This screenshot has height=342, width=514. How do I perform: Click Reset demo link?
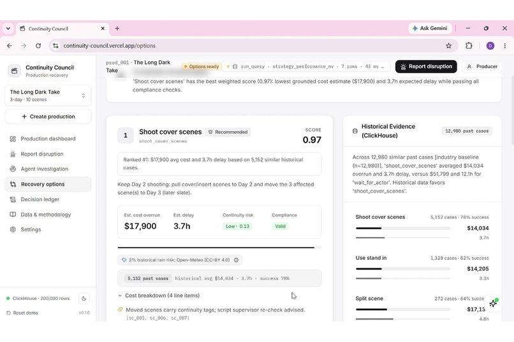(22, 313)
